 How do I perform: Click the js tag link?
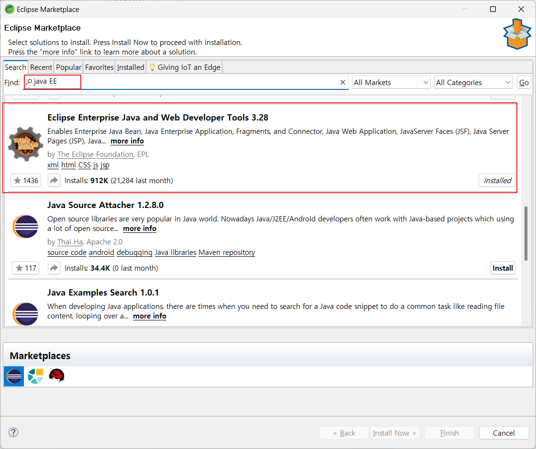coord(96,165)
